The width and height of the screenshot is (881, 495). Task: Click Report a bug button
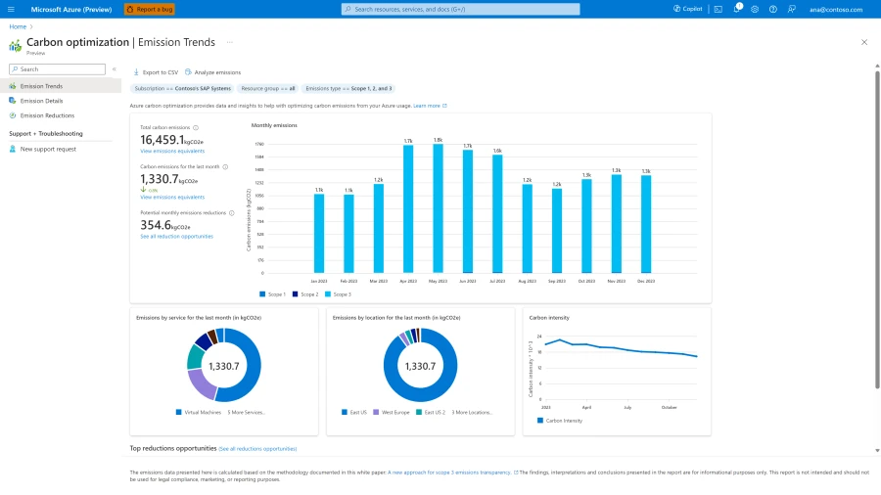[150, 9]
